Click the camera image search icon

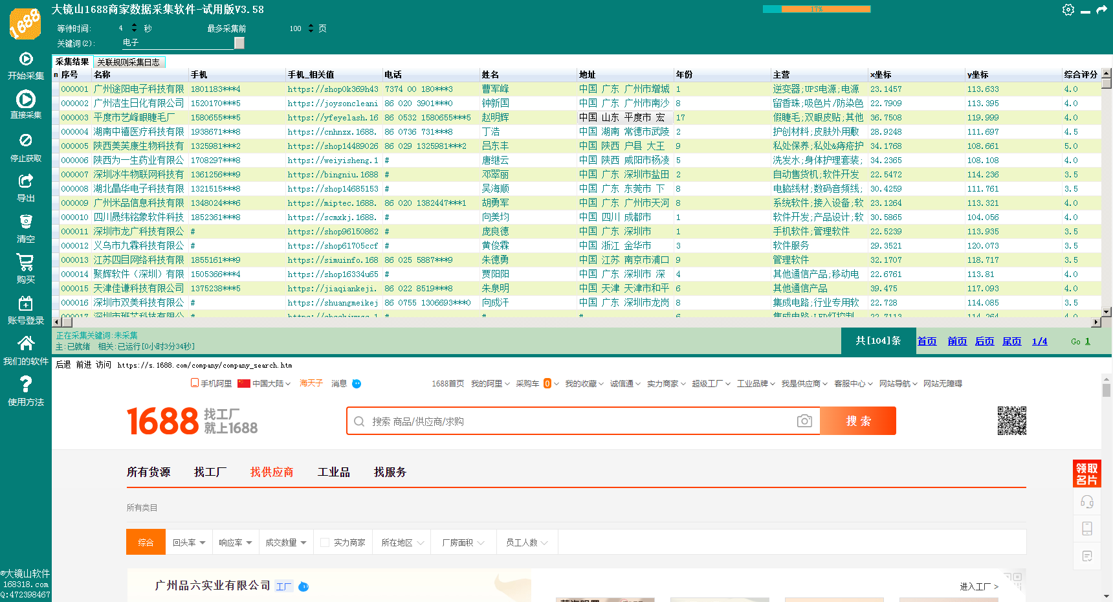click(x=804, y=421)
